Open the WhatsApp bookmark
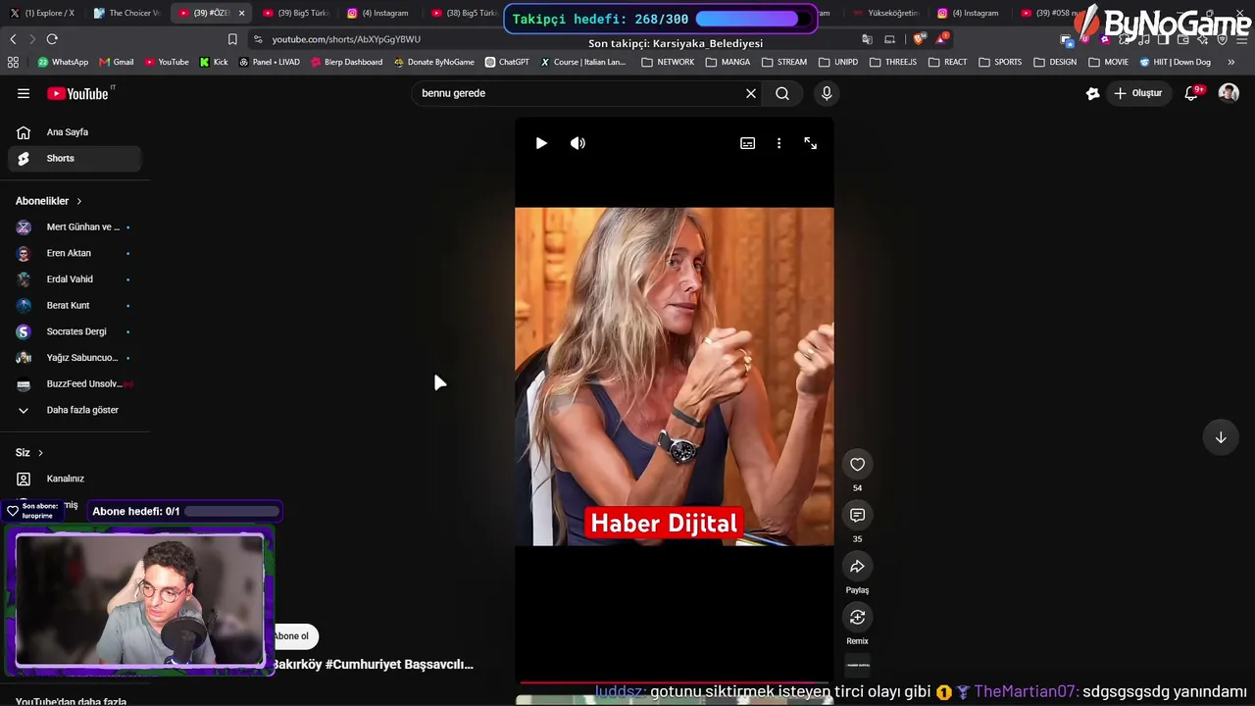 coord(63,62)
